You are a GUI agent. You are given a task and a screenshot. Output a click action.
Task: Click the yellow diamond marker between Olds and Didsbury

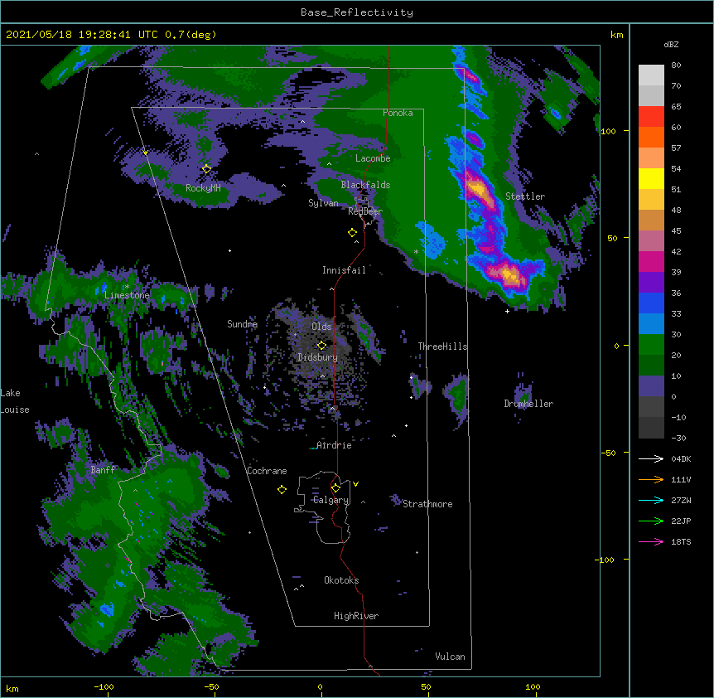[321, 346]
